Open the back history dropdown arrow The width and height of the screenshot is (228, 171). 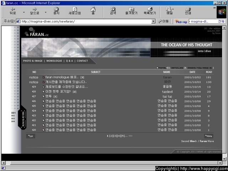pyautogui.click(x=24, y=12)
